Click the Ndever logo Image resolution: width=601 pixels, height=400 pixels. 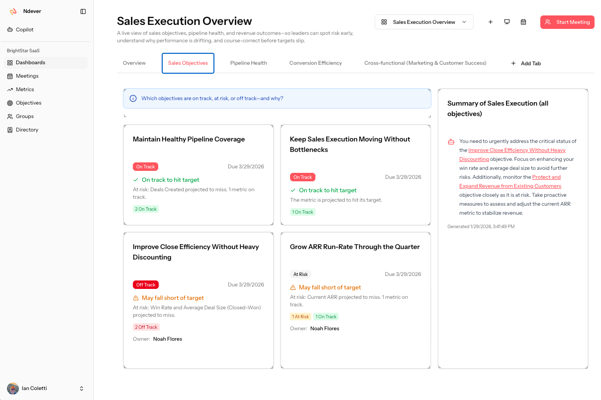[13, 11]
